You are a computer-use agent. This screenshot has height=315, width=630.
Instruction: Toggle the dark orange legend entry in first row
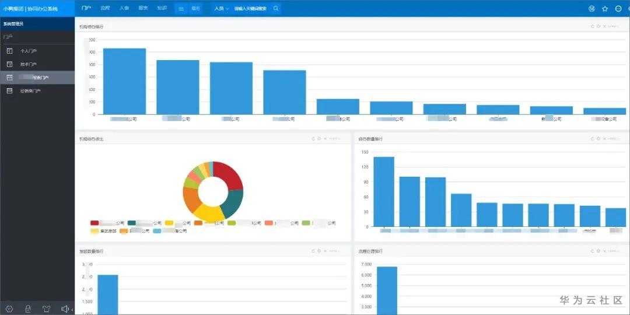click(209, 223)
